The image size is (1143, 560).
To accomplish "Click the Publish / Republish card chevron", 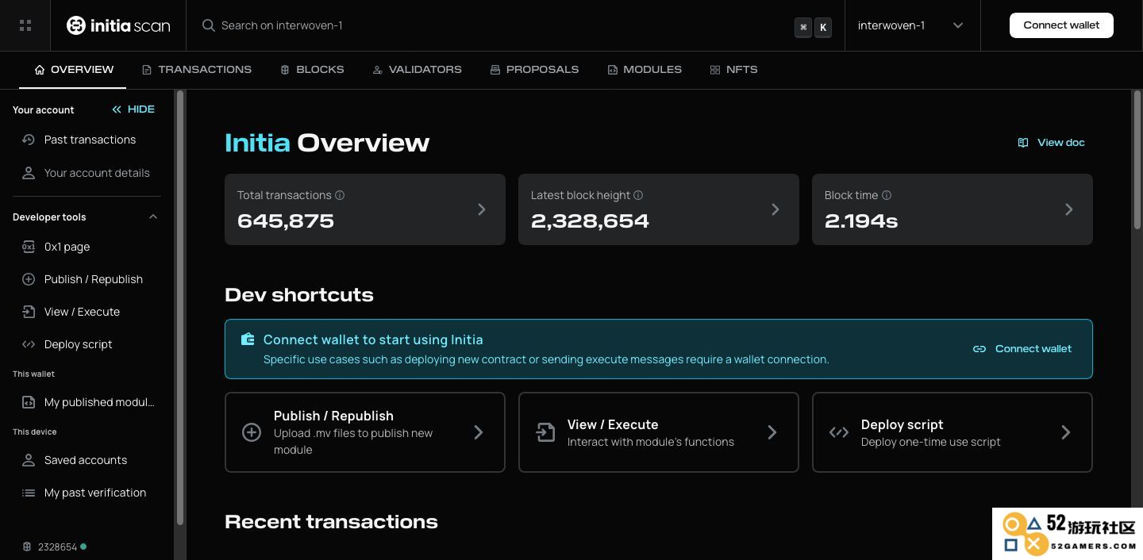I will pos(479,432).
